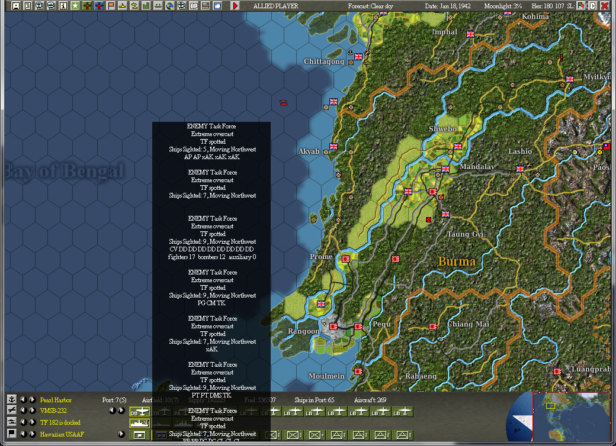
Task: Click the cloud weather toolbar icon
Action: (217, 6)
